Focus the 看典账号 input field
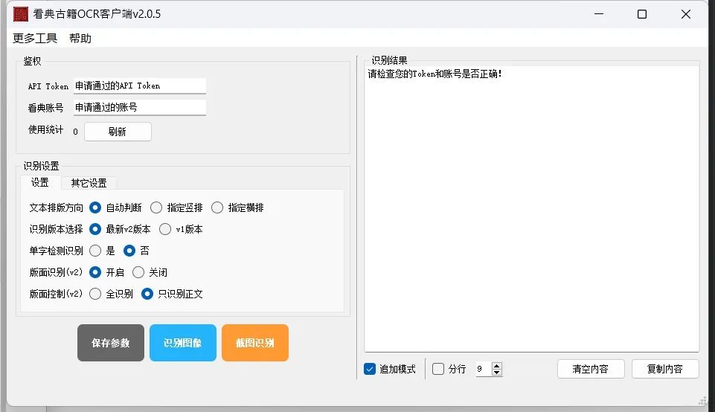Image resolution: width=715 pixels, height=412 pixels. coord(140,108)
